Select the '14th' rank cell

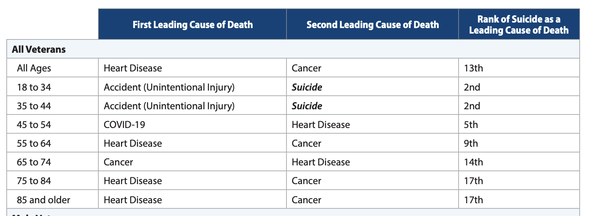[x=473, y=162]
